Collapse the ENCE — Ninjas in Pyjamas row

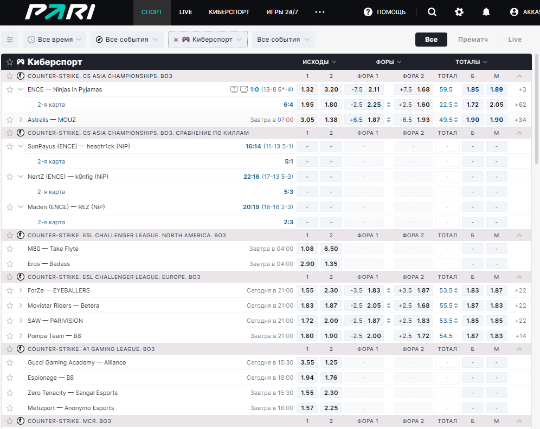coord(21,89)
